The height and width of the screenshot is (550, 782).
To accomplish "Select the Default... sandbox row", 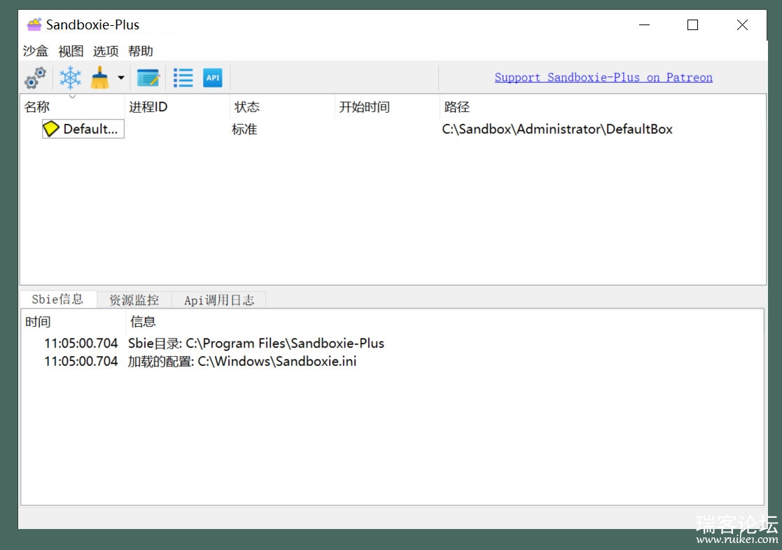I will 393,129.
